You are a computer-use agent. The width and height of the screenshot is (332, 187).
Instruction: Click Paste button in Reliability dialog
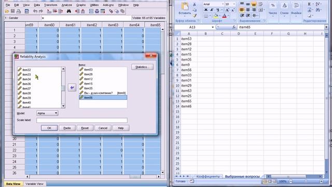pyautogui.click(x=67, y=128)
